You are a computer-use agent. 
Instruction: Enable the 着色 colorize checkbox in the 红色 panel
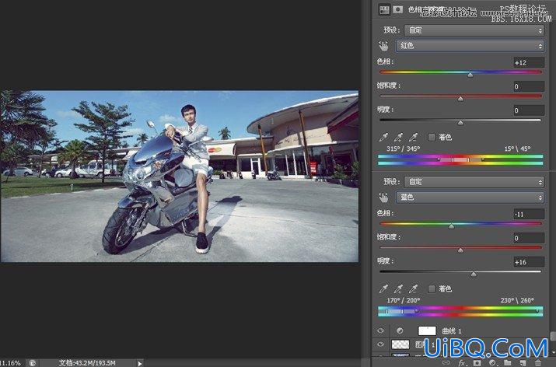(x=432, y=137)
